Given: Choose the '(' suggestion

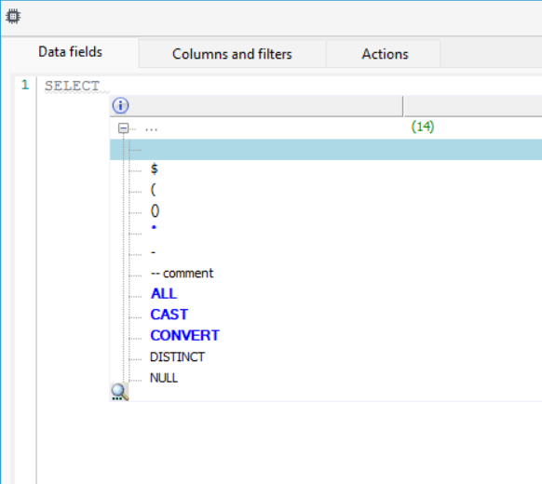Looking at the screenshot, I should [x=153, y=190].
